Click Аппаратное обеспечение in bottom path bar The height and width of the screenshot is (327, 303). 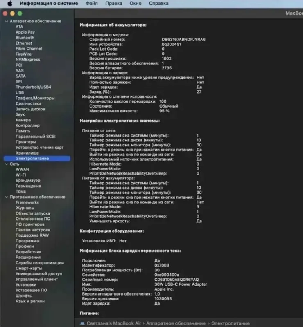coord(176,323)
